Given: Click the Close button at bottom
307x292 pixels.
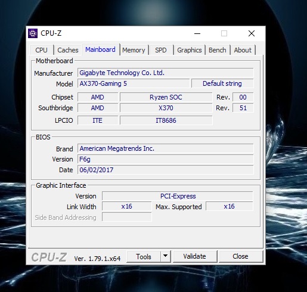Looking at the screenshot, I should [240, 256].
